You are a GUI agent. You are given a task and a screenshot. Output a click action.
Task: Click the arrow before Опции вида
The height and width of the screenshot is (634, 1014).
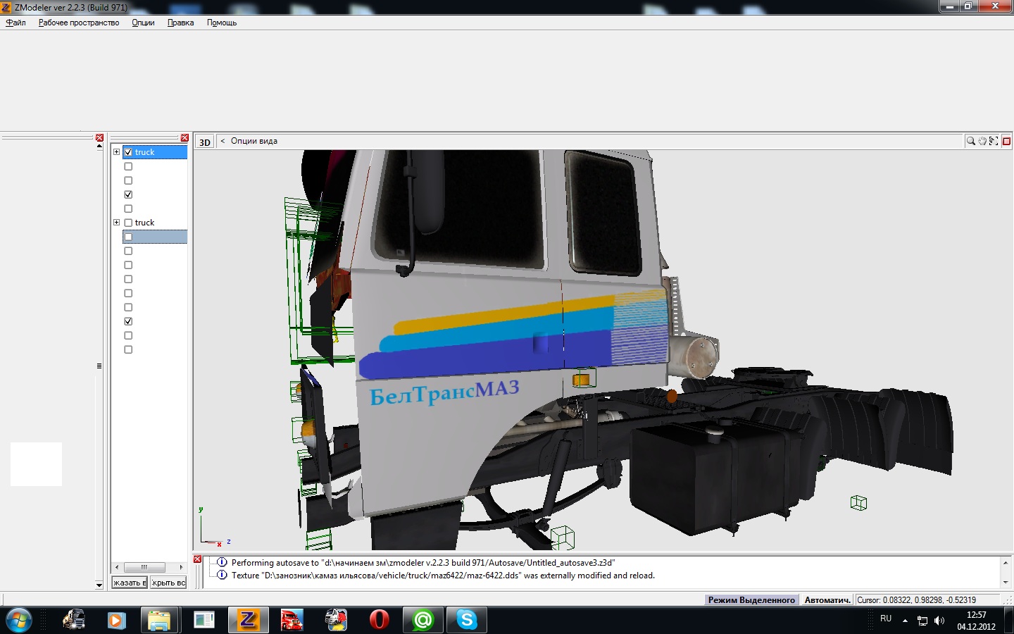(223, 141)
